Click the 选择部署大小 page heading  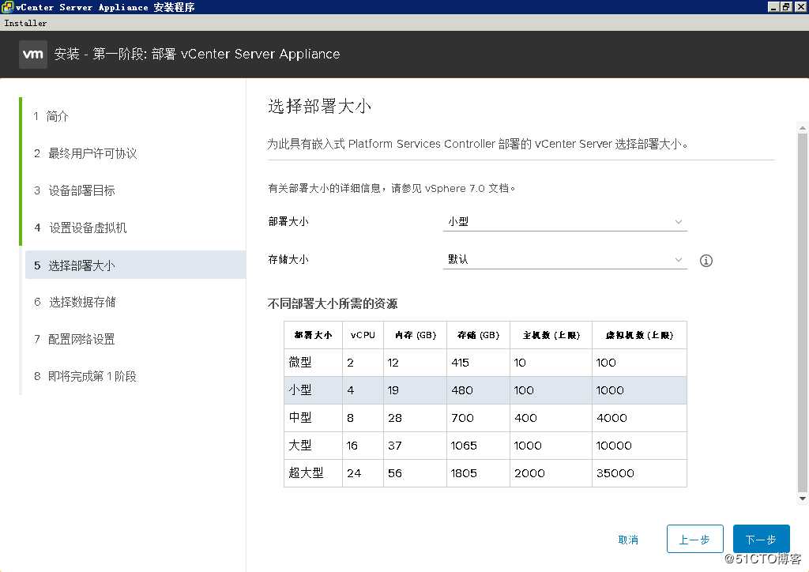pos(319,106)
